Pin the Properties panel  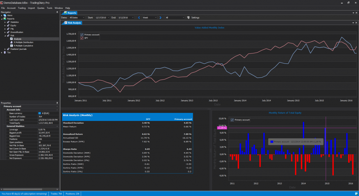pos(57,103)
